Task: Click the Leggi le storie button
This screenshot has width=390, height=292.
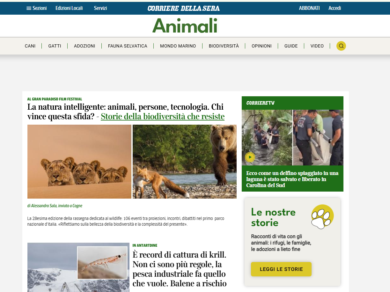Action: 281,269
